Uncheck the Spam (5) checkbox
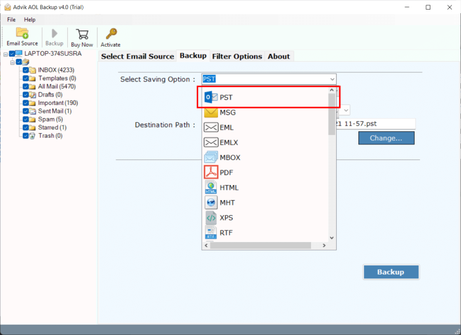The height and width of the screenshot is (335, 461). [x=26, y=119]
